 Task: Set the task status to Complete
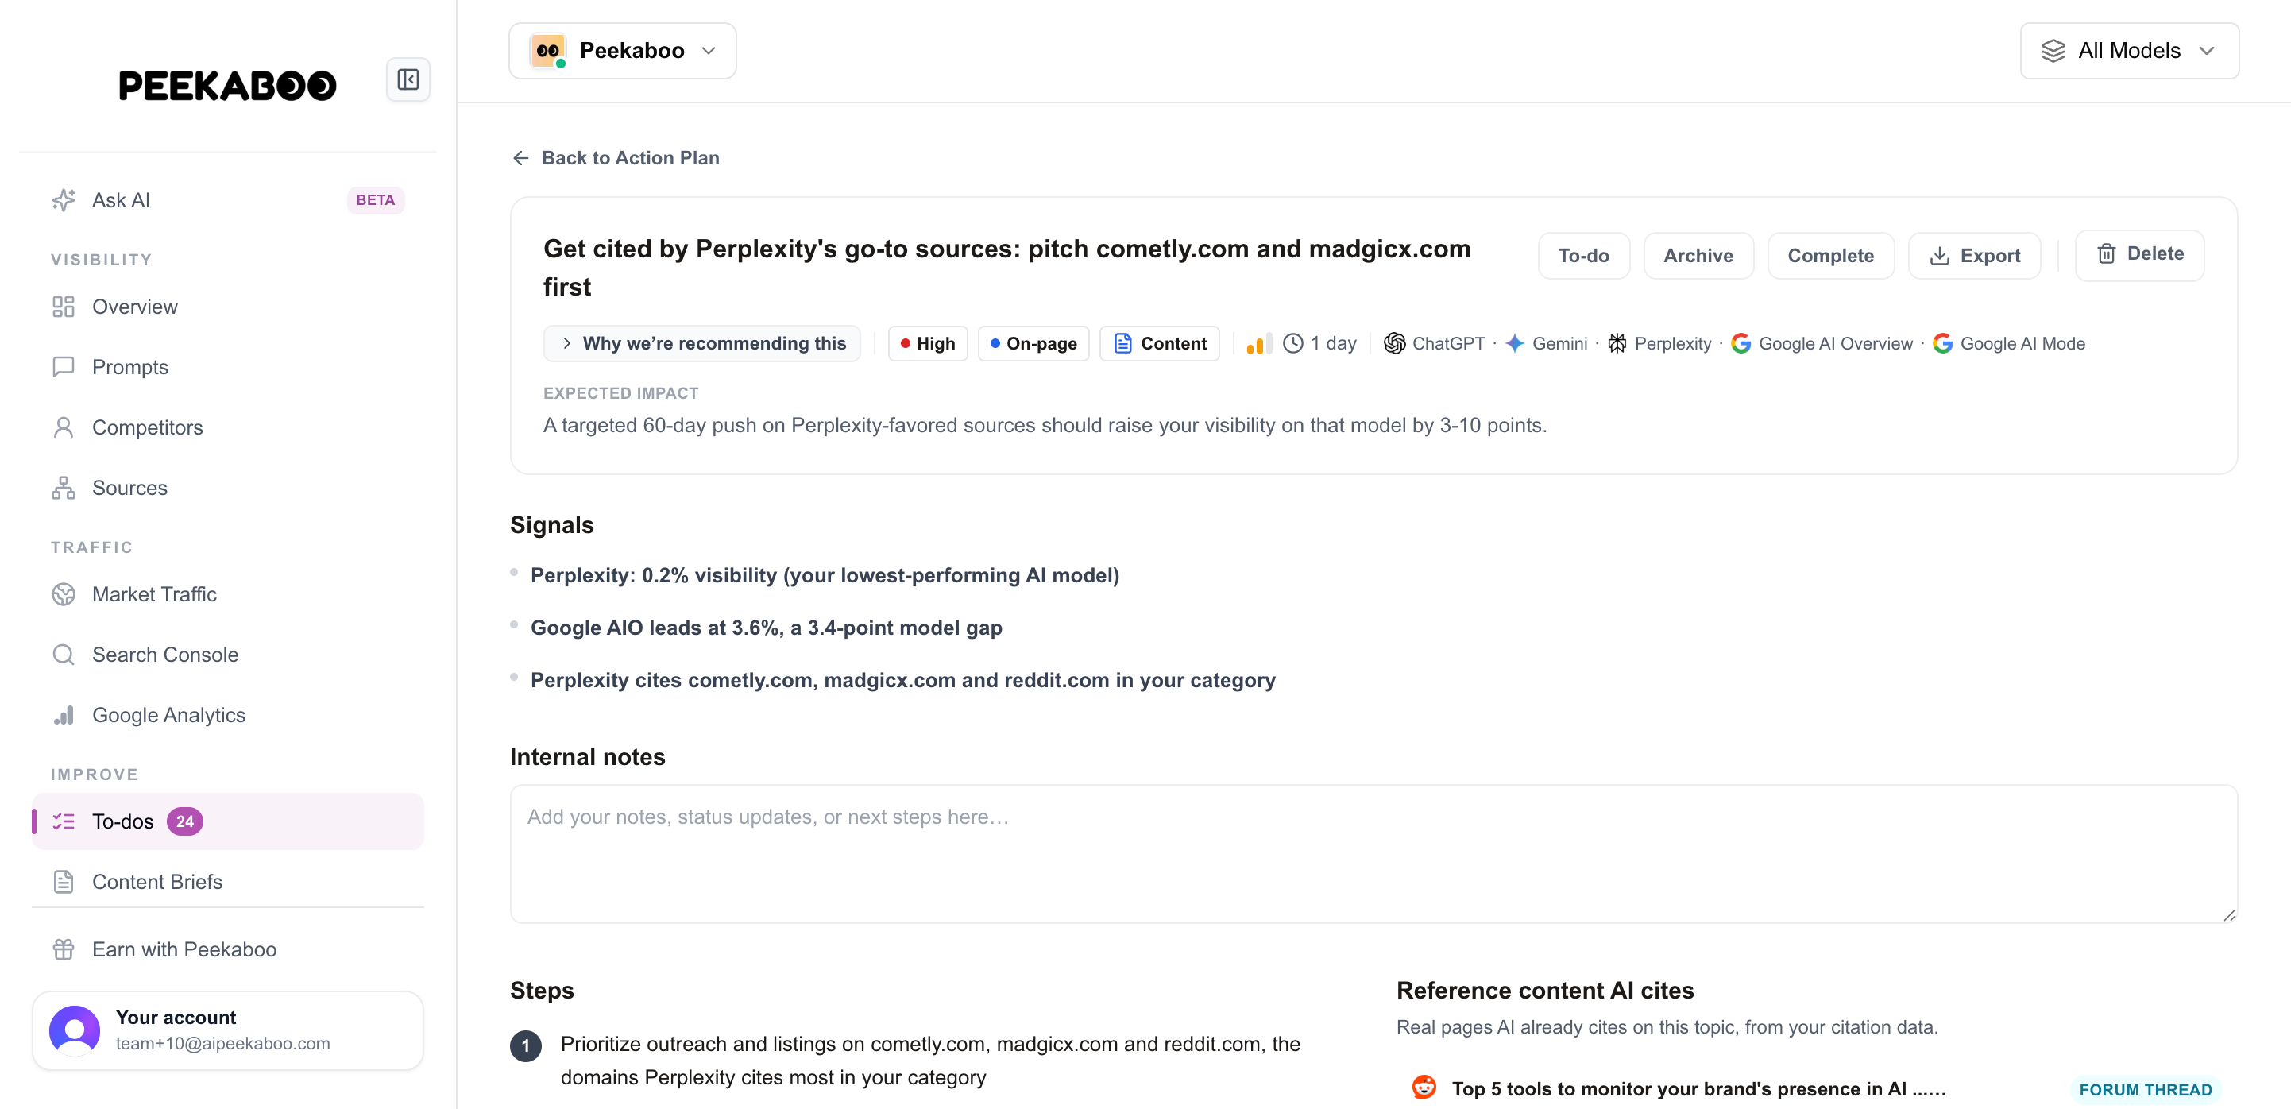(1830, 255)
